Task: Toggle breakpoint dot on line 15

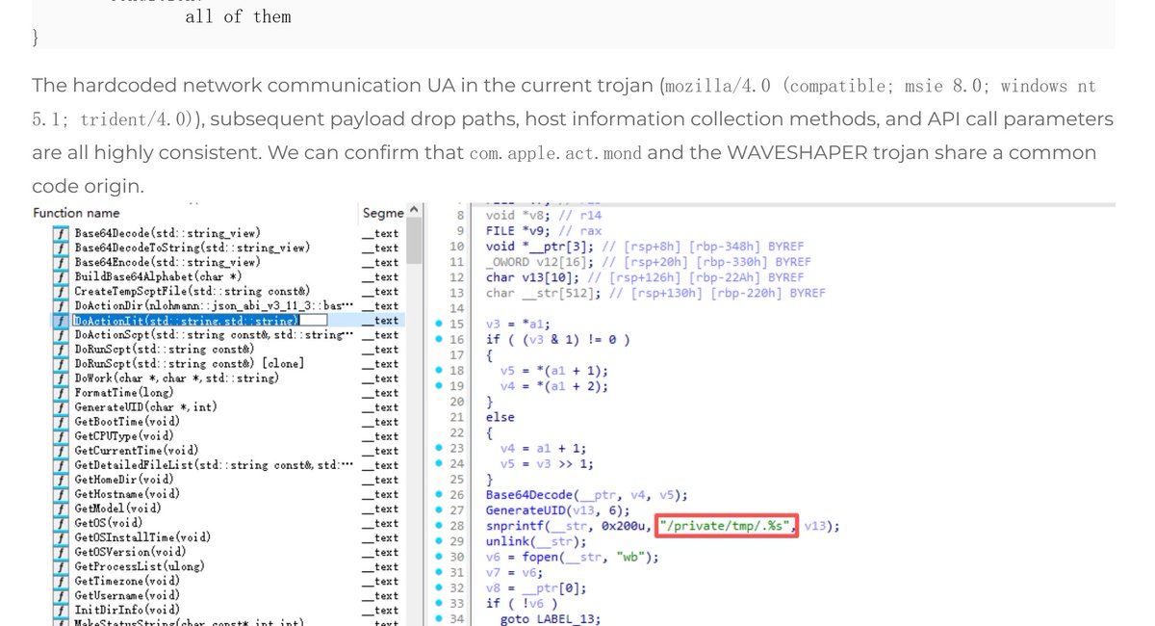Action: [x=437, y=324]
